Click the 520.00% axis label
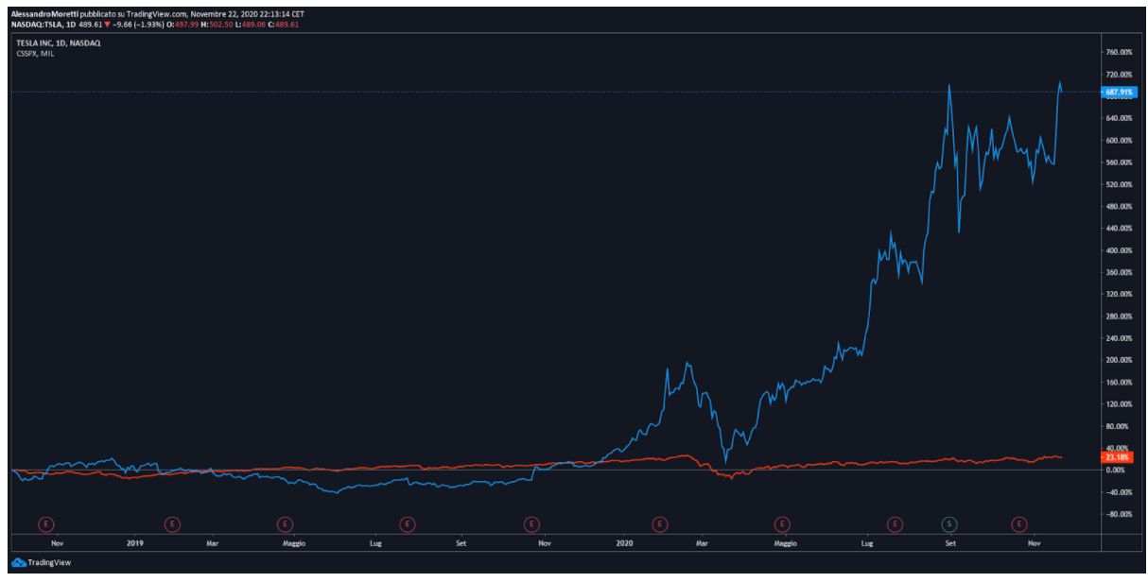 tap(1120, 184)
